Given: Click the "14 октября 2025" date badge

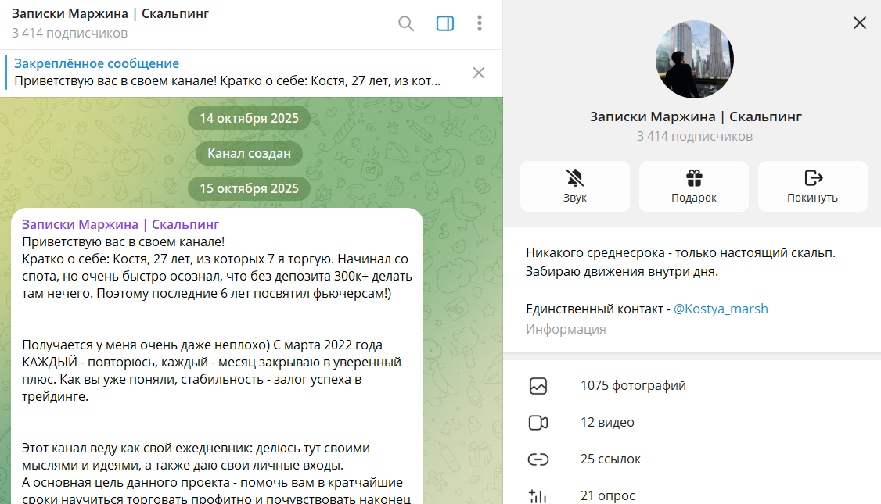Looking at the screenshot, I should (x=249, y=119).
